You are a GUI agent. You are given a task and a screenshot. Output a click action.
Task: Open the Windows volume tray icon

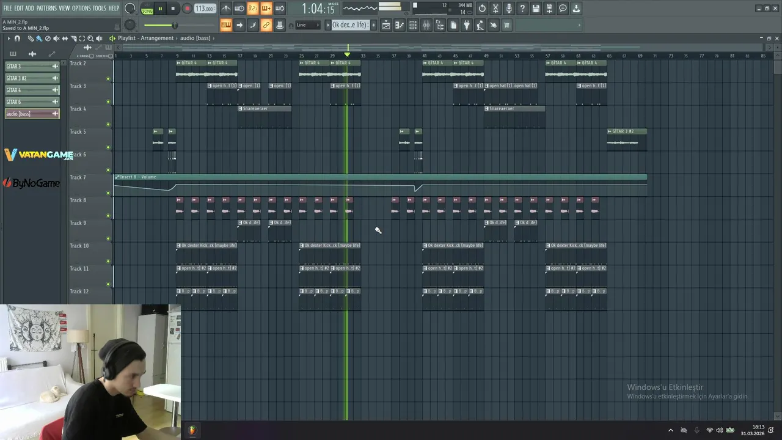(x=719, y=430)
